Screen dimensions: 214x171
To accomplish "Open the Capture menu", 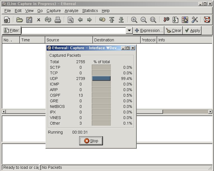I will coord(54,11).
